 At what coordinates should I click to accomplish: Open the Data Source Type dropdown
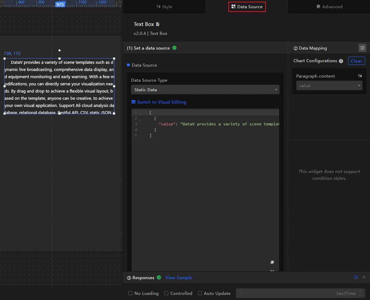(205, 90)
